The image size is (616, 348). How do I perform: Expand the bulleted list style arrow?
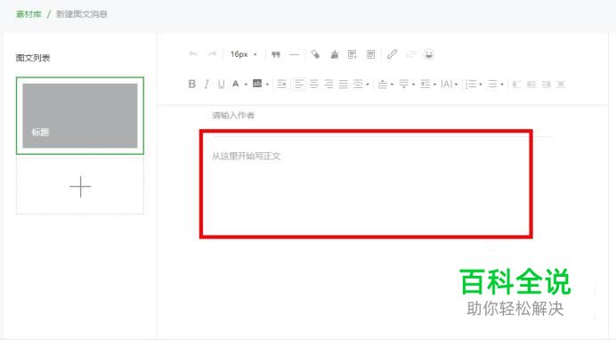502,84
